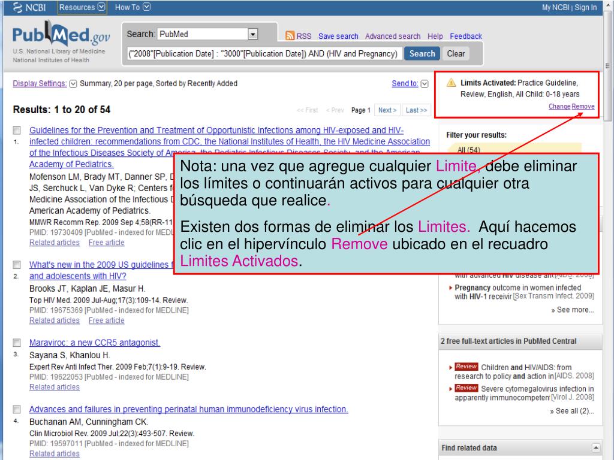Click the NCBI logo icon
Viewport: 614px width, 460px height.
point(17,7)
